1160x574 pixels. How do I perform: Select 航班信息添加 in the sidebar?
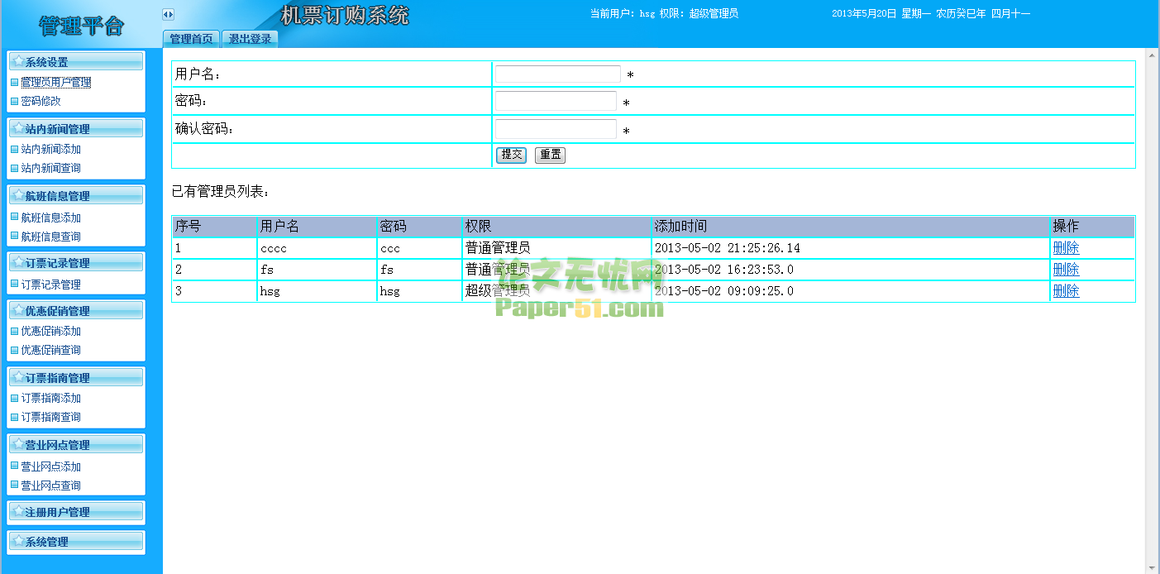coord(50,218)
